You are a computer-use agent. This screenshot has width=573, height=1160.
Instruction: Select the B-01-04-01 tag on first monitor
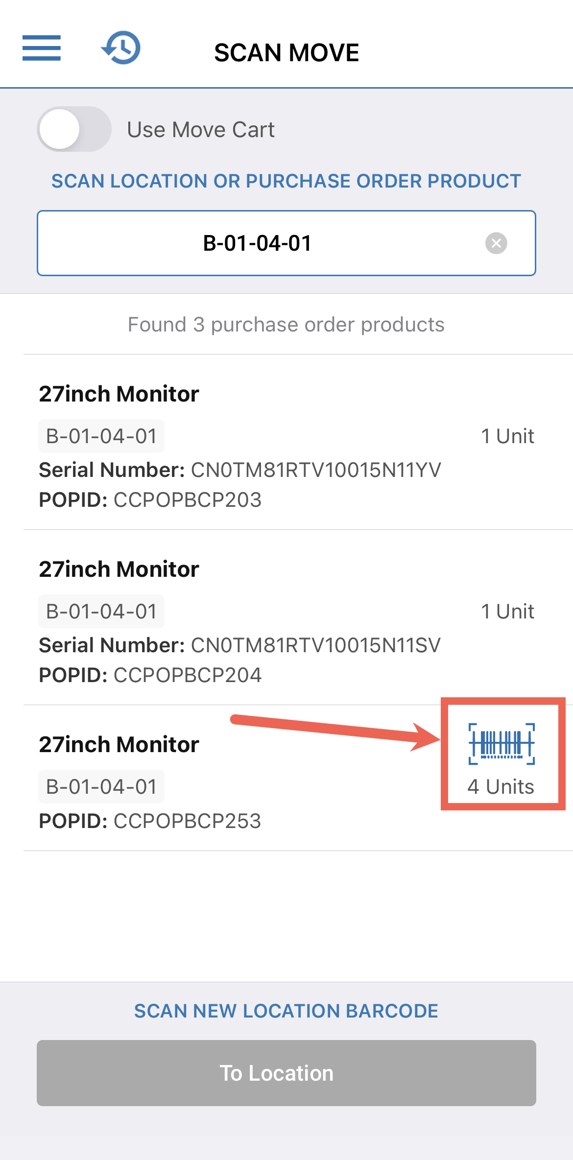101,435
